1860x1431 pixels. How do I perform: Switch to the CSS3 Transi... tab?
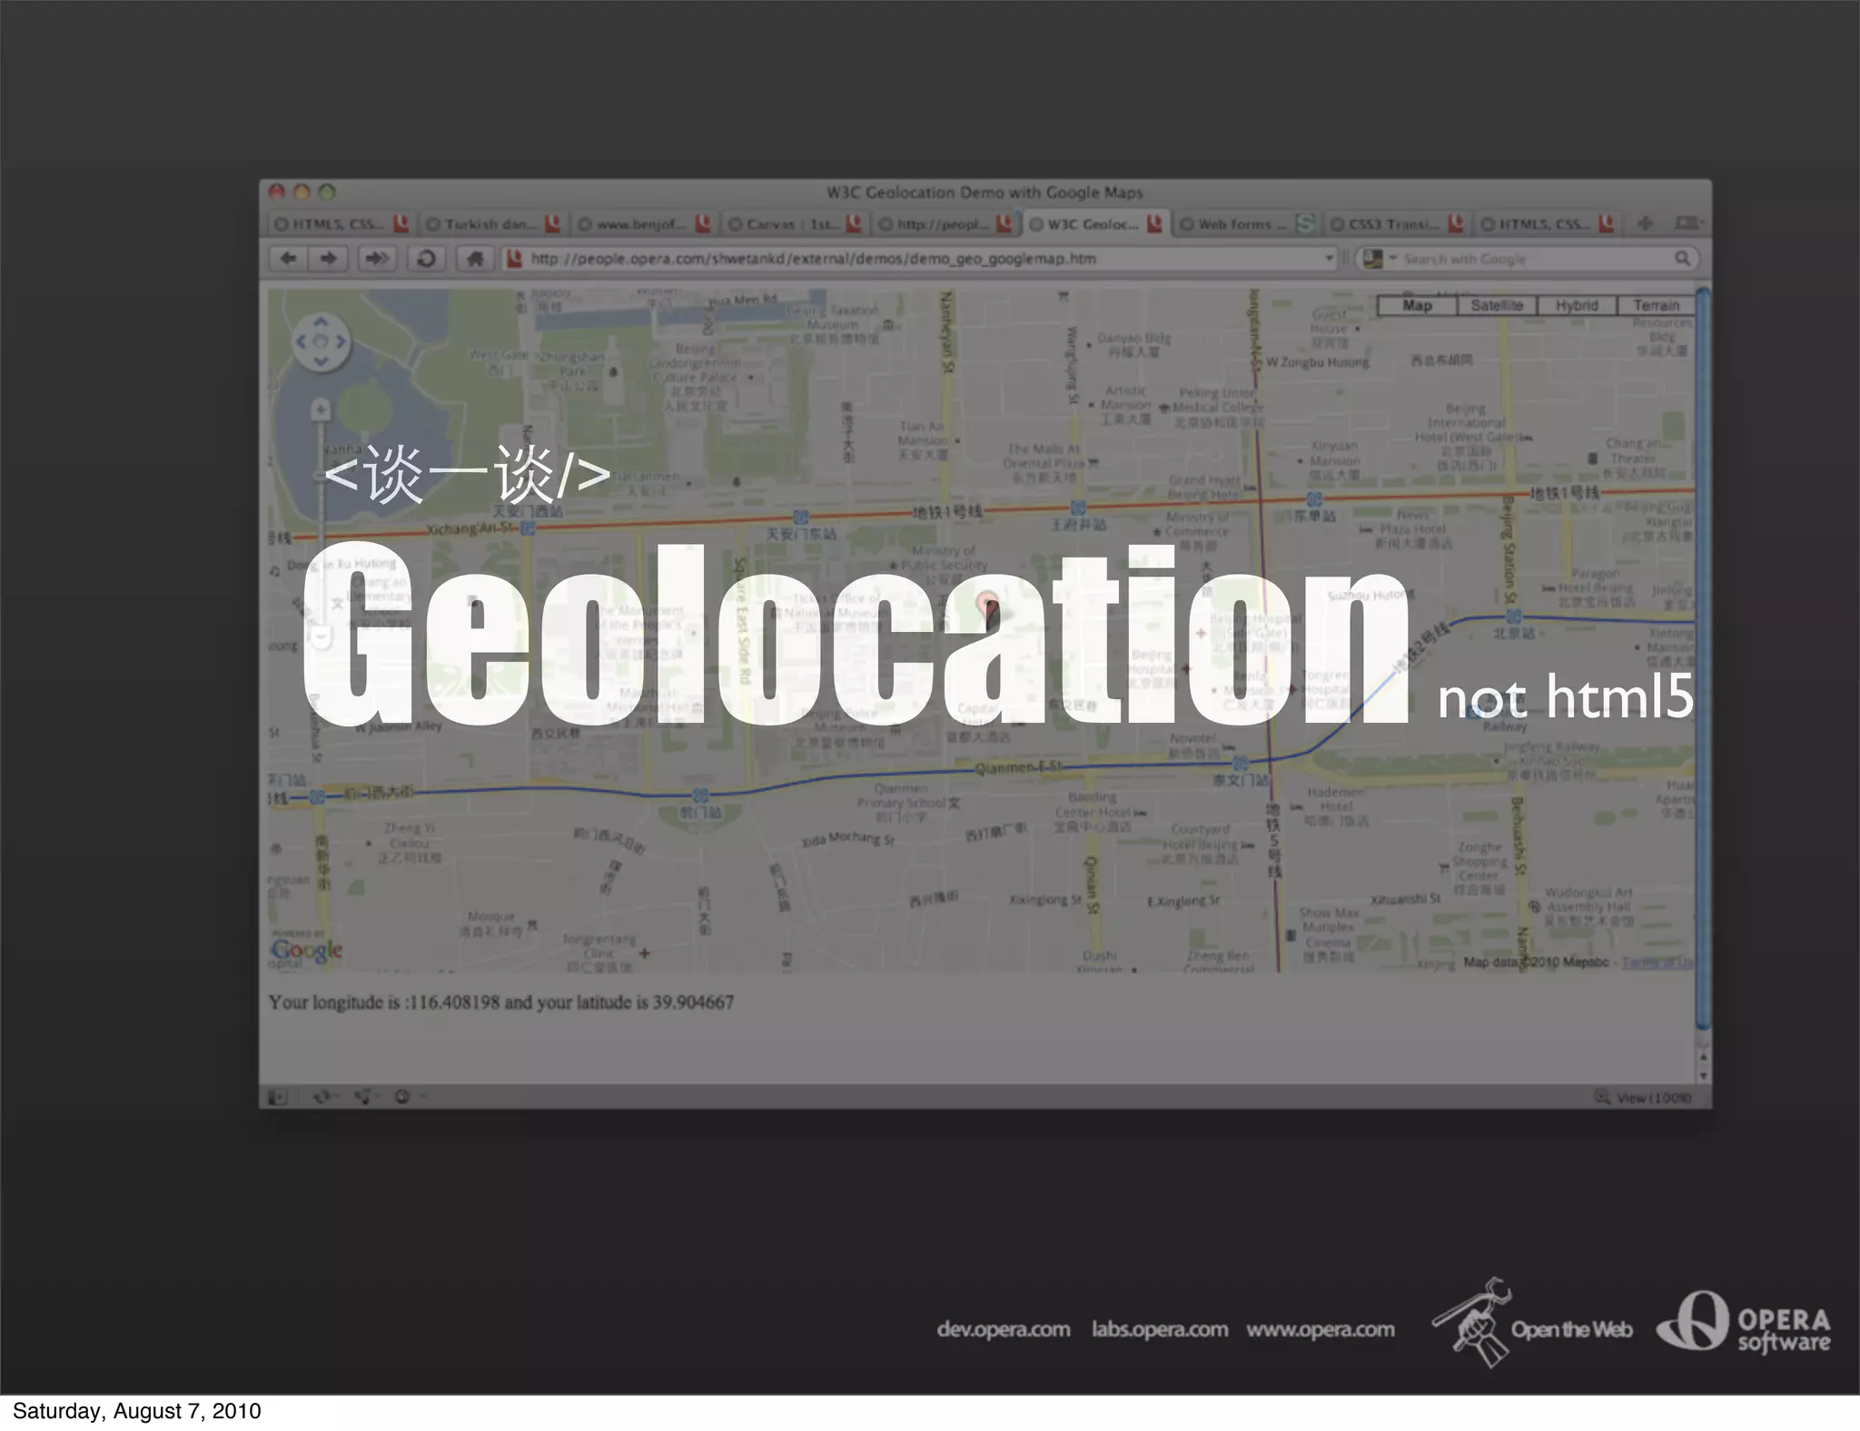click(x=1397, y=223)
